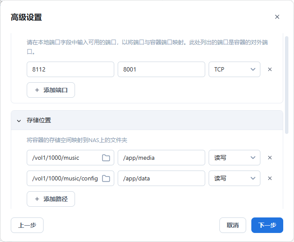Click the /app/media container path field

point(161,158)
